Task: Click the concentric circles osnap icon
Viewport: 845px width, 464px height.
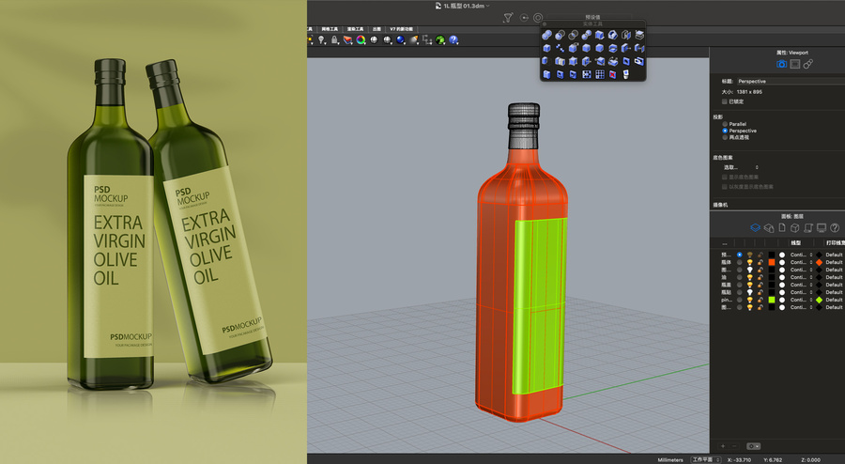Action: point(538,18)
